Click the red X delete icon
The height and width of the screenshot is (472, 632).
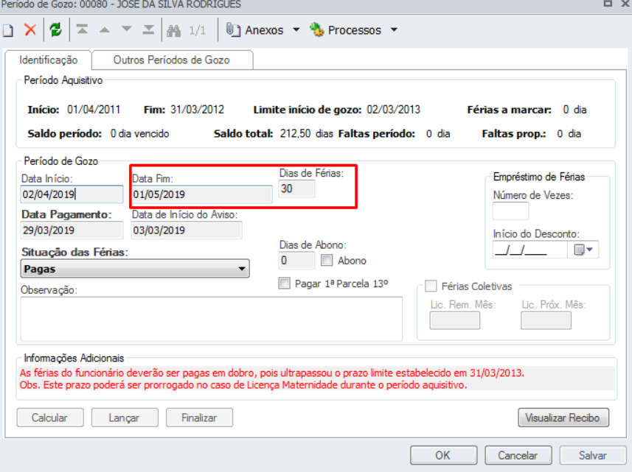click(30, 29)
